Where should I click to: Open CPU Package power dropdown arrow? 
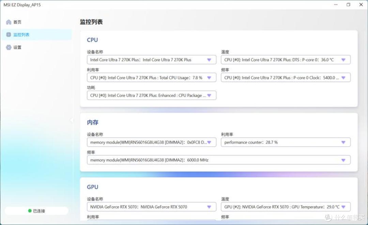click(x=209, y=95)
